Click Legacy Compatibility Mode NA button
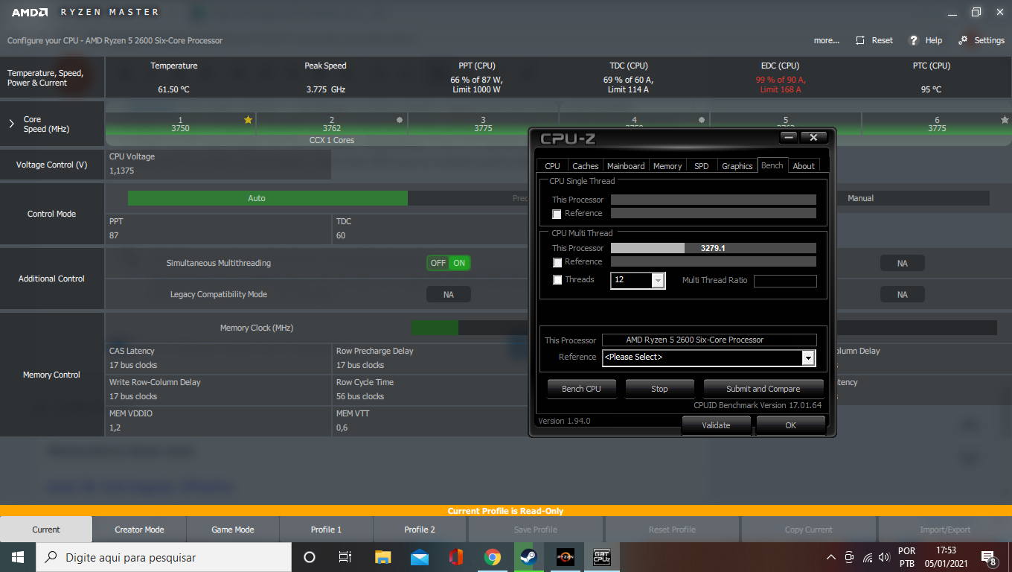 click(x=449, y=295)
